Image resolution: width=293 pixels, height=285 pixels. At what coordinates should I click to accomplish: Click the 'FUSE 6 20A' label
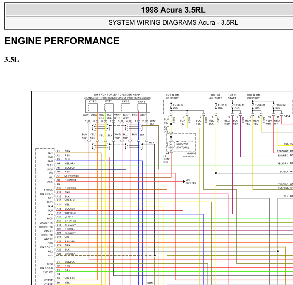(222, 107)
